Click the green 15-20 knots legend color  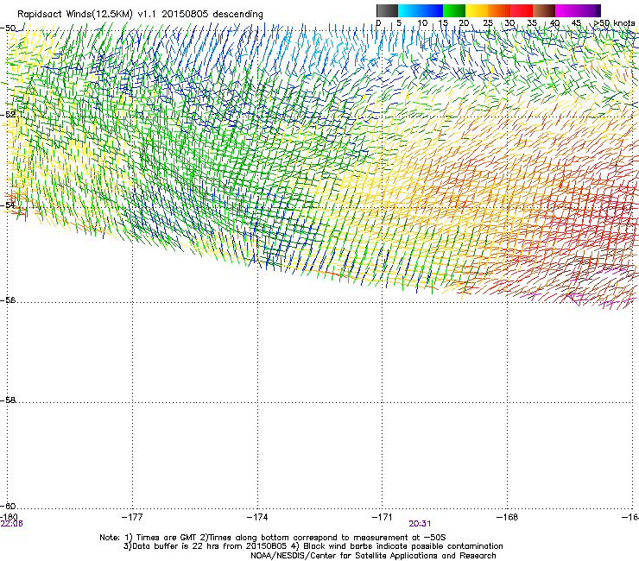coord(454,10)
